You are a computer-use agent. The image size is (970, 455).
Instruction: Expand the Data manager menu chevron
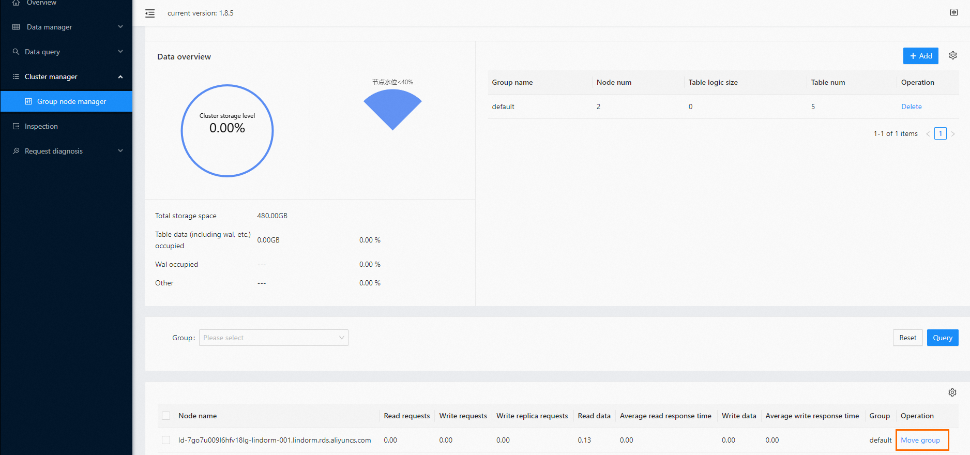tap(120, 27)
